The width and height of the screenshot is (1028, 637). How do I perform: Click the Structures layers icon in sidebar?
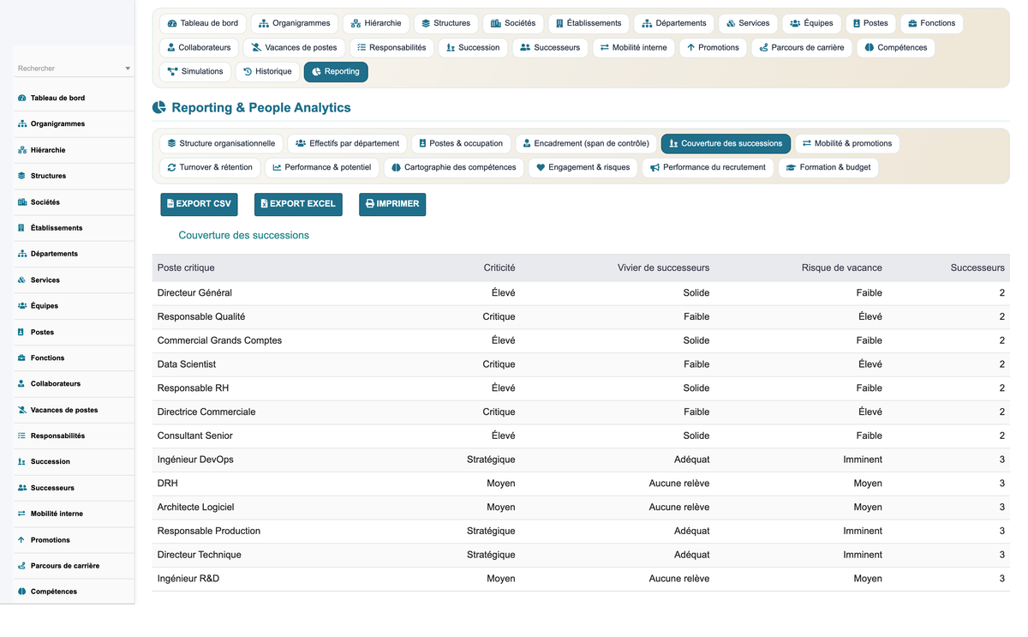click(21, 176)
